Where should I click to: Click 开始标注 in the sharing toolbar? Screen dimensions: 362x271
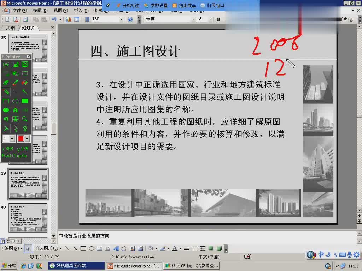(x=128, y=6)
